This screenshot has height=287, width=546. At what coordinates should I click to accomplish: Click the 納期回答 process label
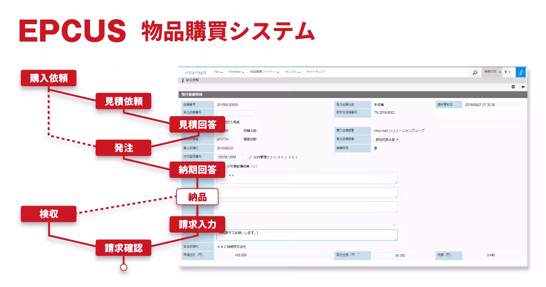point(197,170)
